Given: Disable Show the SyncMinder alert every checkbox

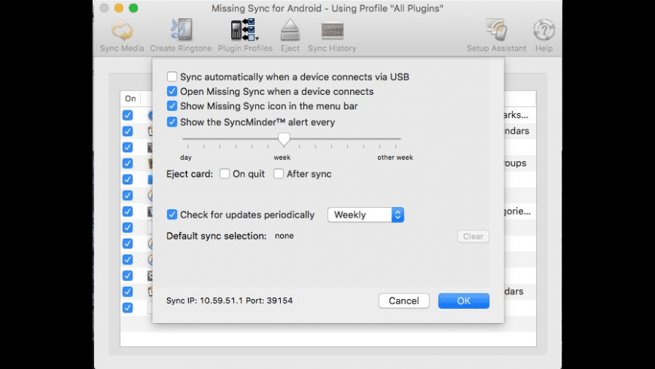Looking at the screenshot, I should 172,122.
